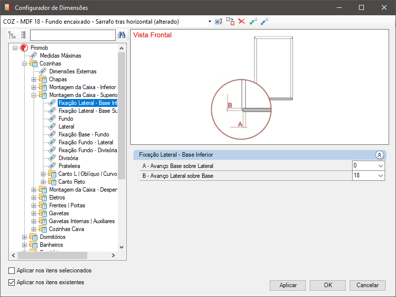
Task: Collapse the 'Fixação Lateral - Base Inferior' section
Action: (x=379, y=155)
